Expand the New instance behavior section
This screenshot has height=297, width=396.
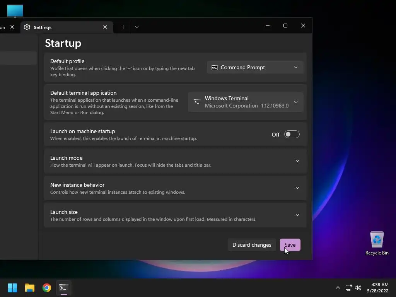(175, 188)
